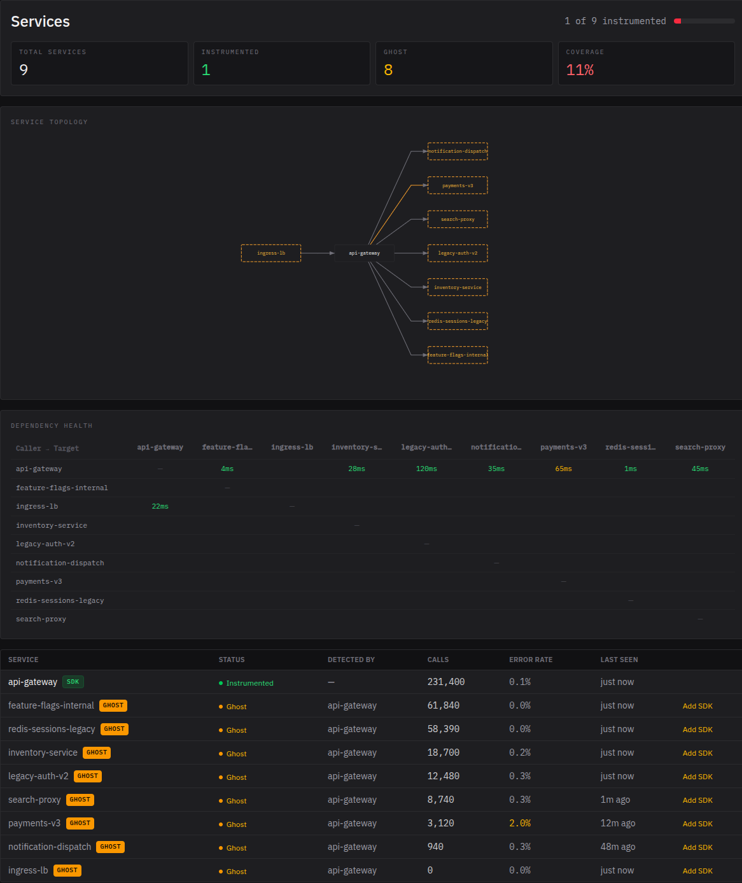Select the payments-v3 topology node

(458, 185)
